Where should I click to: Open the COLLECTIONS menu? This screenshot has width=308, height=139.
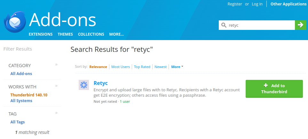point(91,34)
